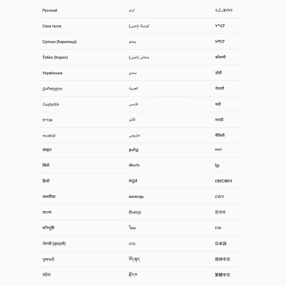Choose Հայերեն (Armenian) language
The image size is (286, 286).
pyautogui.click(x=51, y=104)
